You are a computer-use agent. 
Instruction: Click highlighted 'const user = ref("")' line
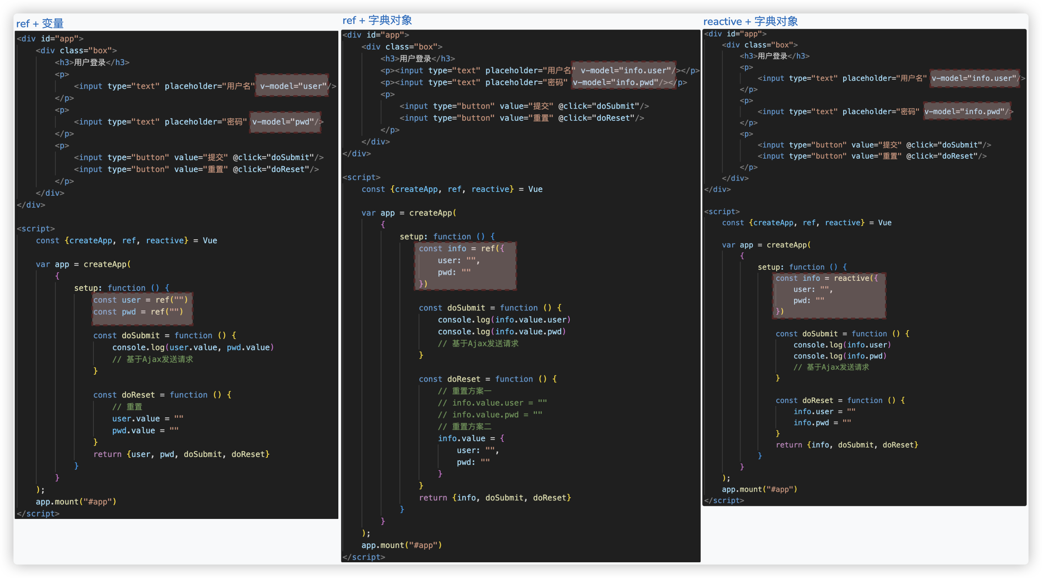click(x=140, y=300)
